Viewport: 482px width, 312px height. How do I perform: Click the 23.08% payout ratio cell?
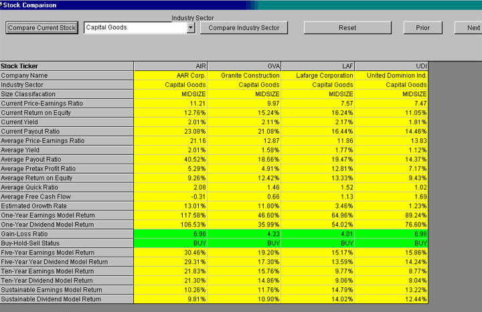point(171,132)
